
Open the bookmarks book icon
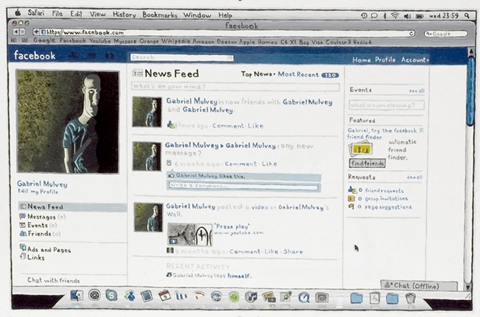(x=14, y=41)
